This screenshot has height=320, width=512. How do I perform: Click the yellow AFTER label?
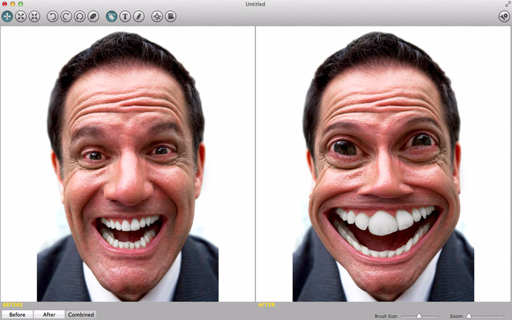[x=266, y=305]
